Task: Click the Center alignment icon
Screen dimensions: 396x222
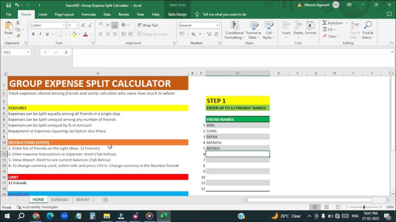Action: (x=108, y=34)
